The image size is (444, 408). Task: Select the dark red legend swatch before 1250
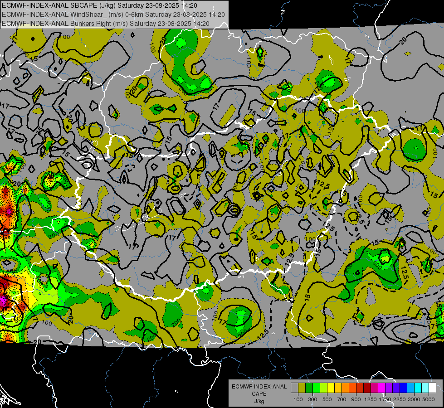(367, 388)
